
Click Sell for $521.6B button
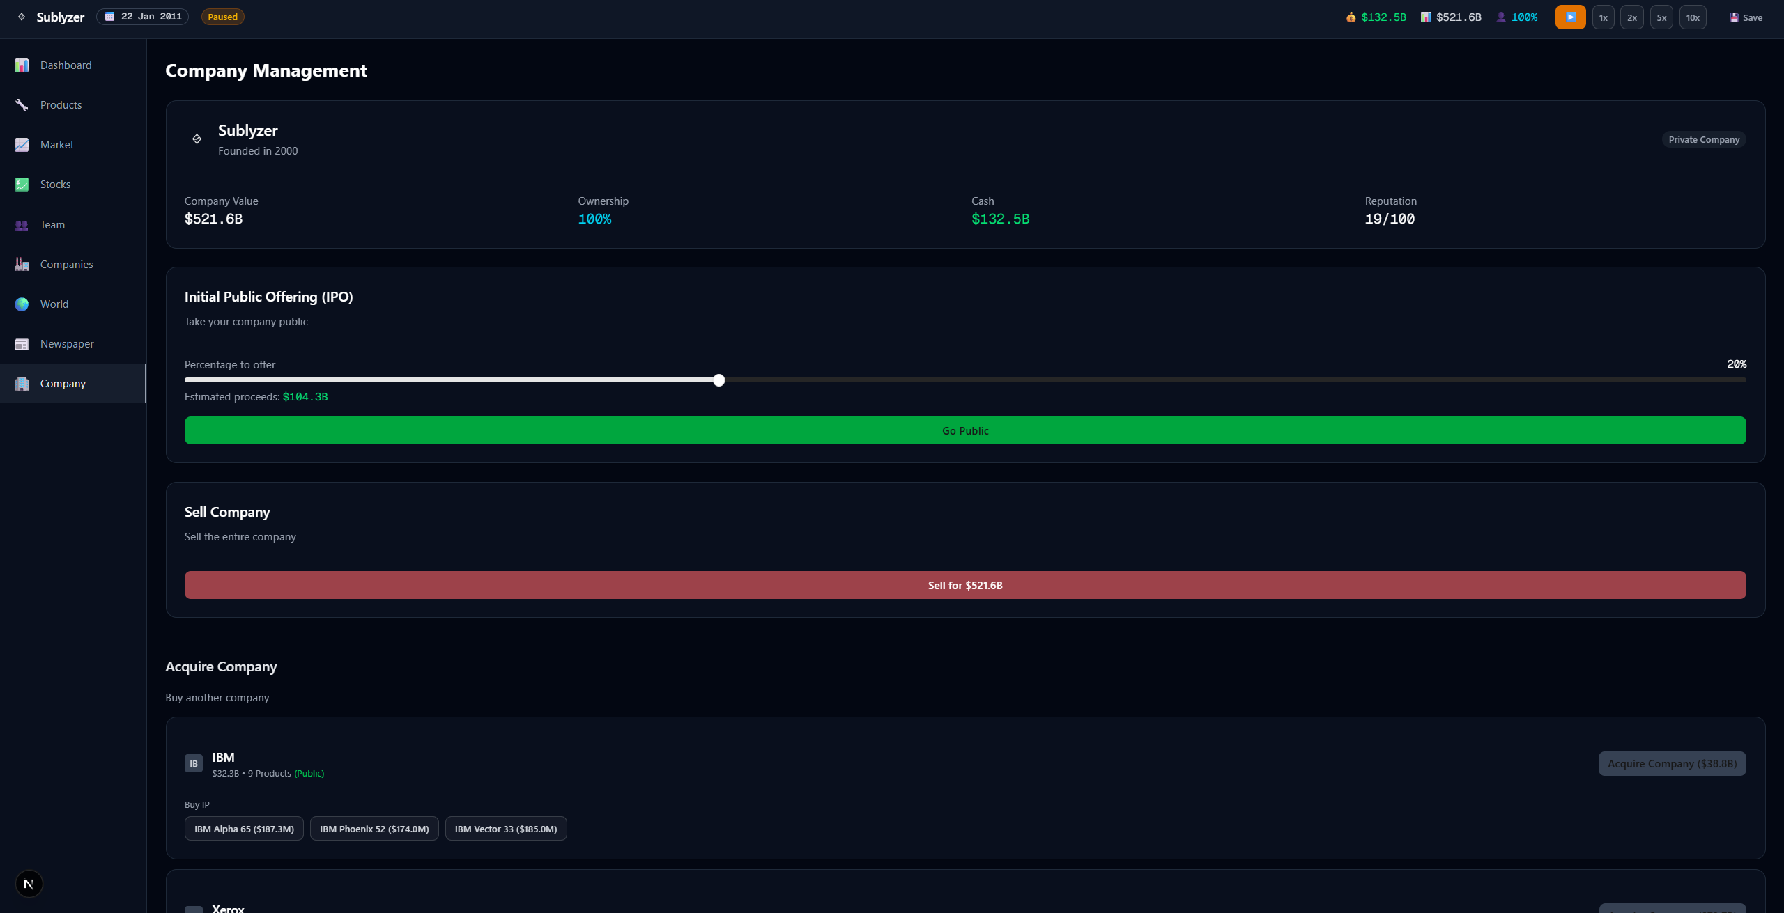(x=964, y=585)
